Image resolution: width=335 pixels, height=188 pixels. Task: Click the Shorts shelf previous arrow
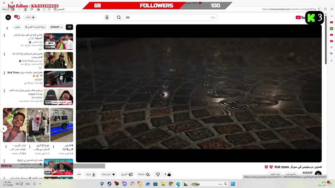(x=4, y=128)
